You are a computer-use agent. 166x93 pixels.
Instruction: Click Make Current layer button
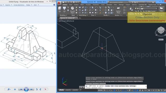(150, 11)
